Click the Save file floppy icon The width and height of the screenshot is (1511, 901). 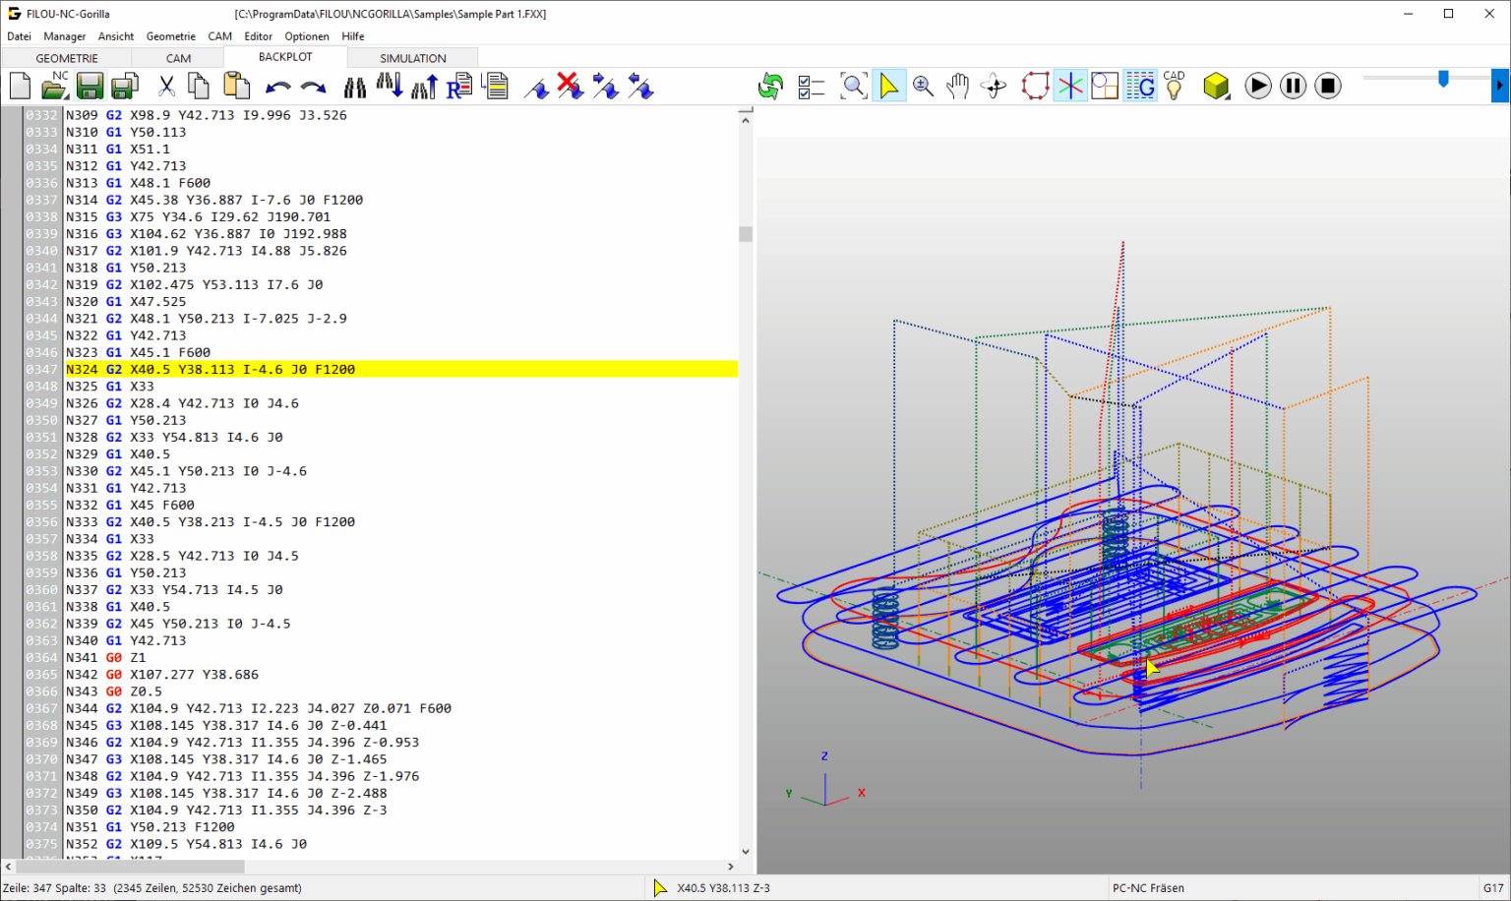pyautogui.click(x=90, y=87)
